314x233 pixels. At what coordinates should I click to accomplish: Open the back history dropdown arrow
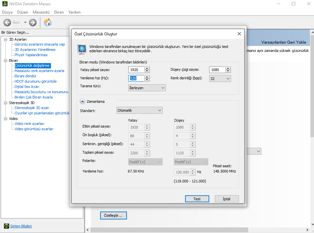25,22
